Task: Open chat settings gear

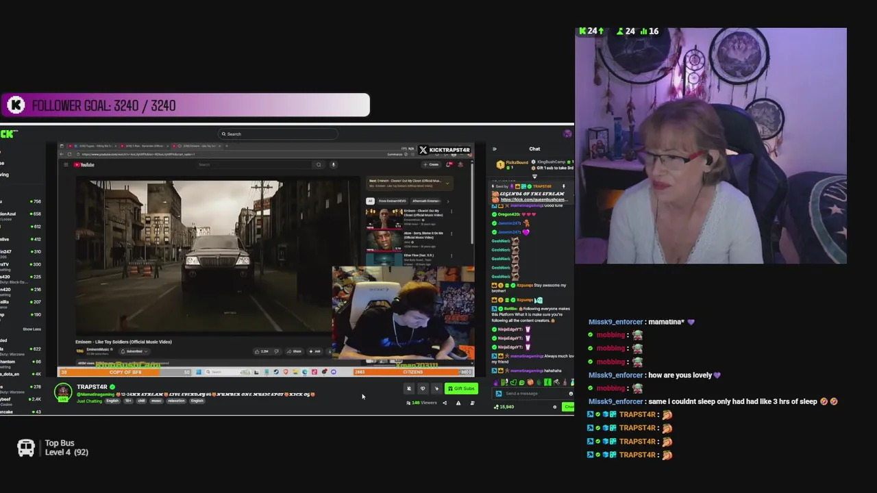Action: tap(555, 407)
